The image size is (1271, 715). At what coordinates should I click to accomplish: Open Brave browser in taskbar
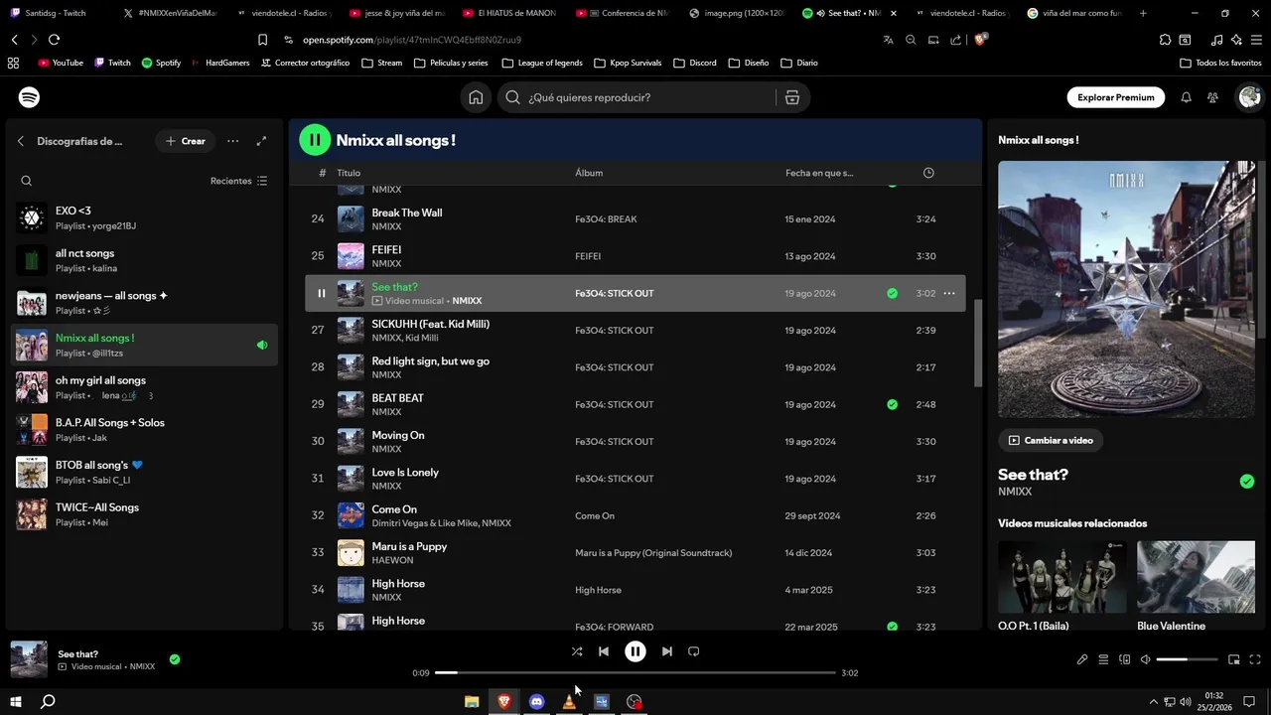(504, 701)
